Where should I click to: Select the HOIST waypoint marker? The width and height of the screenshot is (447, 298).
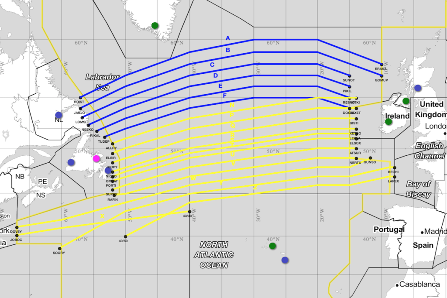coord(80,98)
